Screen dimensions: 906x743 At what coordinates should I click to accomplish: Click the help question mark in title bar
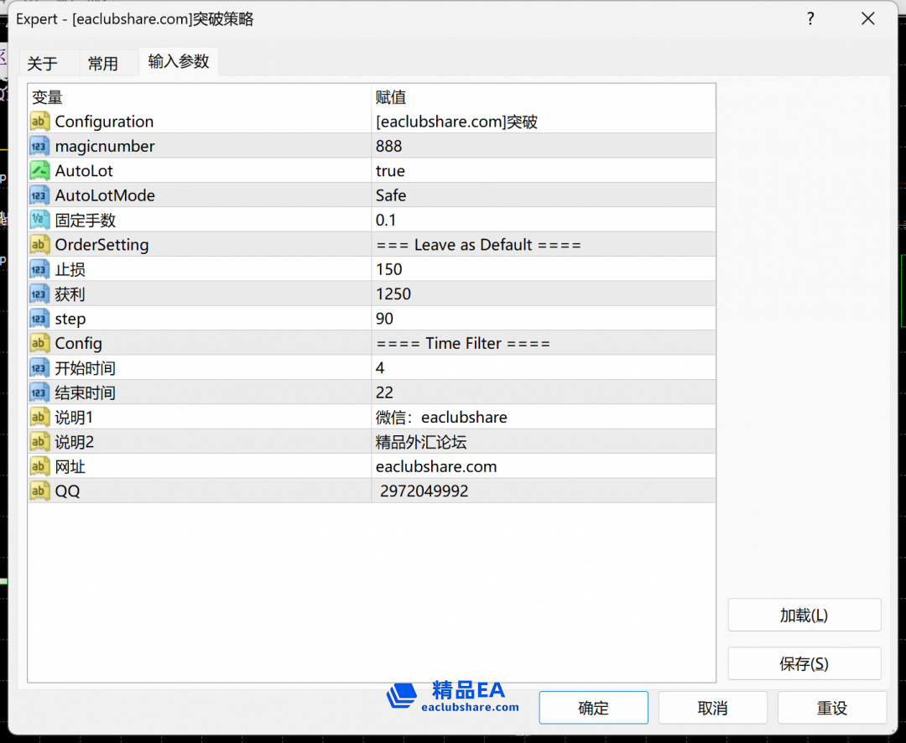(x=810, y=18)
